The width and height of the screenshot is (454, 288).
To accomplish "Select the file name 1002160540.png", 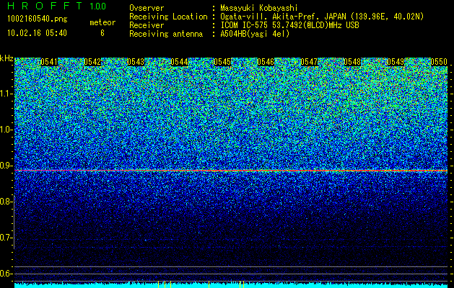I will click(38, 19).
